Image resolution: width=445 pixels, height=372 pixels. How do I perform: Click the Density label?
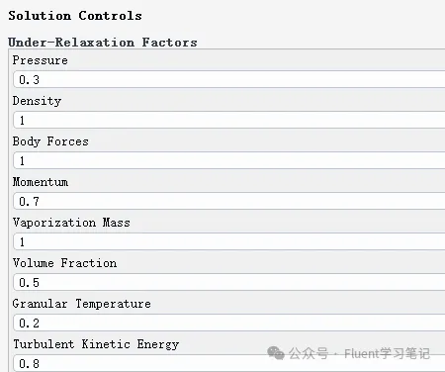point(37,101)
